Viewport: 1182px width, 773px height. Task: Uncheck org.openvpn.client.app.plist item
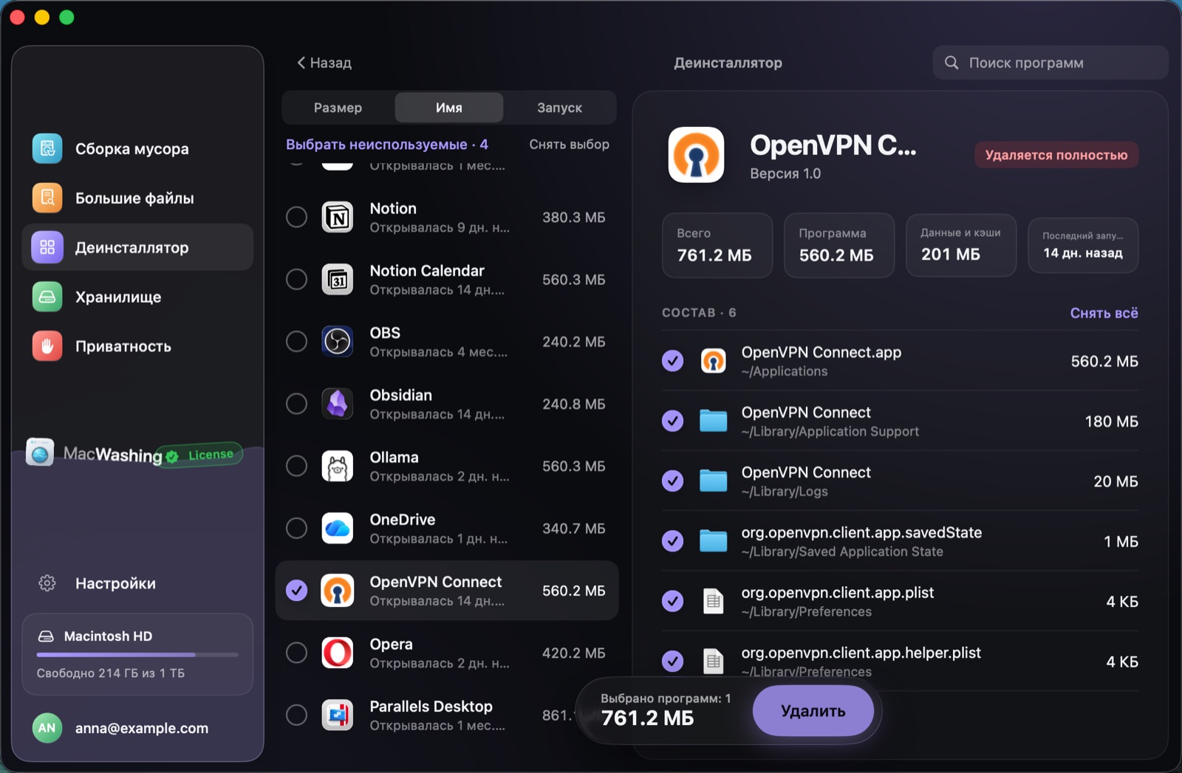point(672,601)
